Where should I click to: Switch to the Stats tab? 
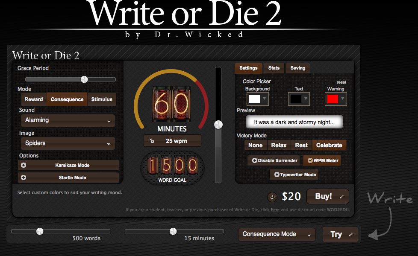tap(274, 68)
